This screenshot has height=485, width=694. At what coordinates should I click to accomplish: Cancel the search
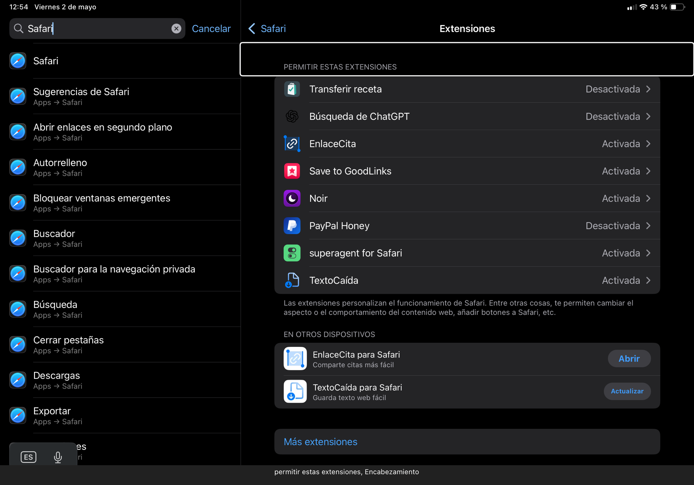[x=211, y=28]
